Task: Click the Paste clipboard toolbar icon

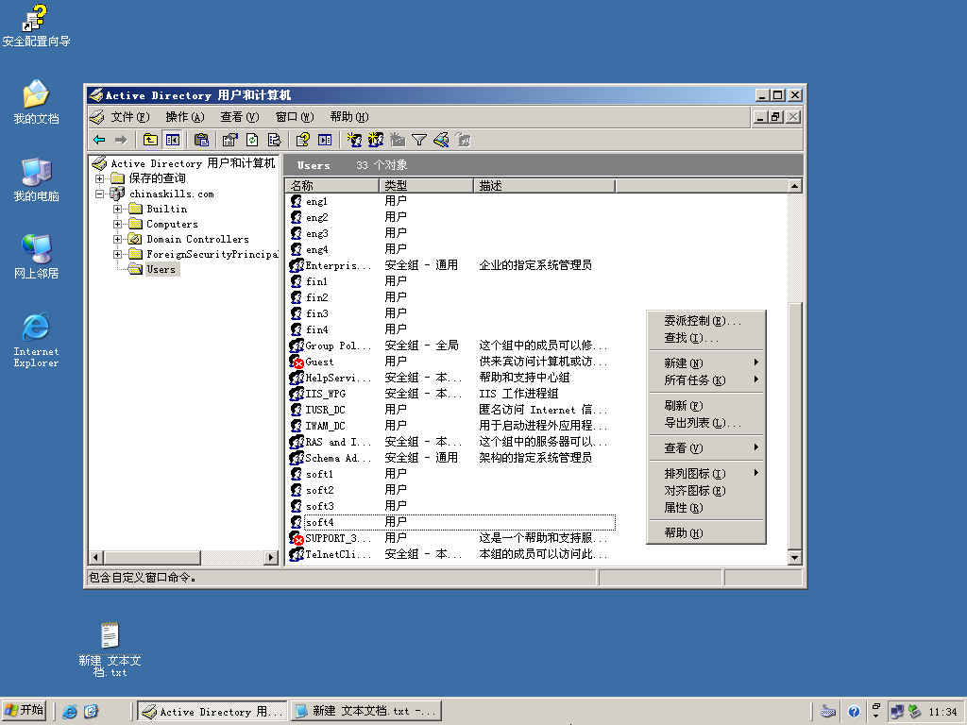Action: (201, 140)
